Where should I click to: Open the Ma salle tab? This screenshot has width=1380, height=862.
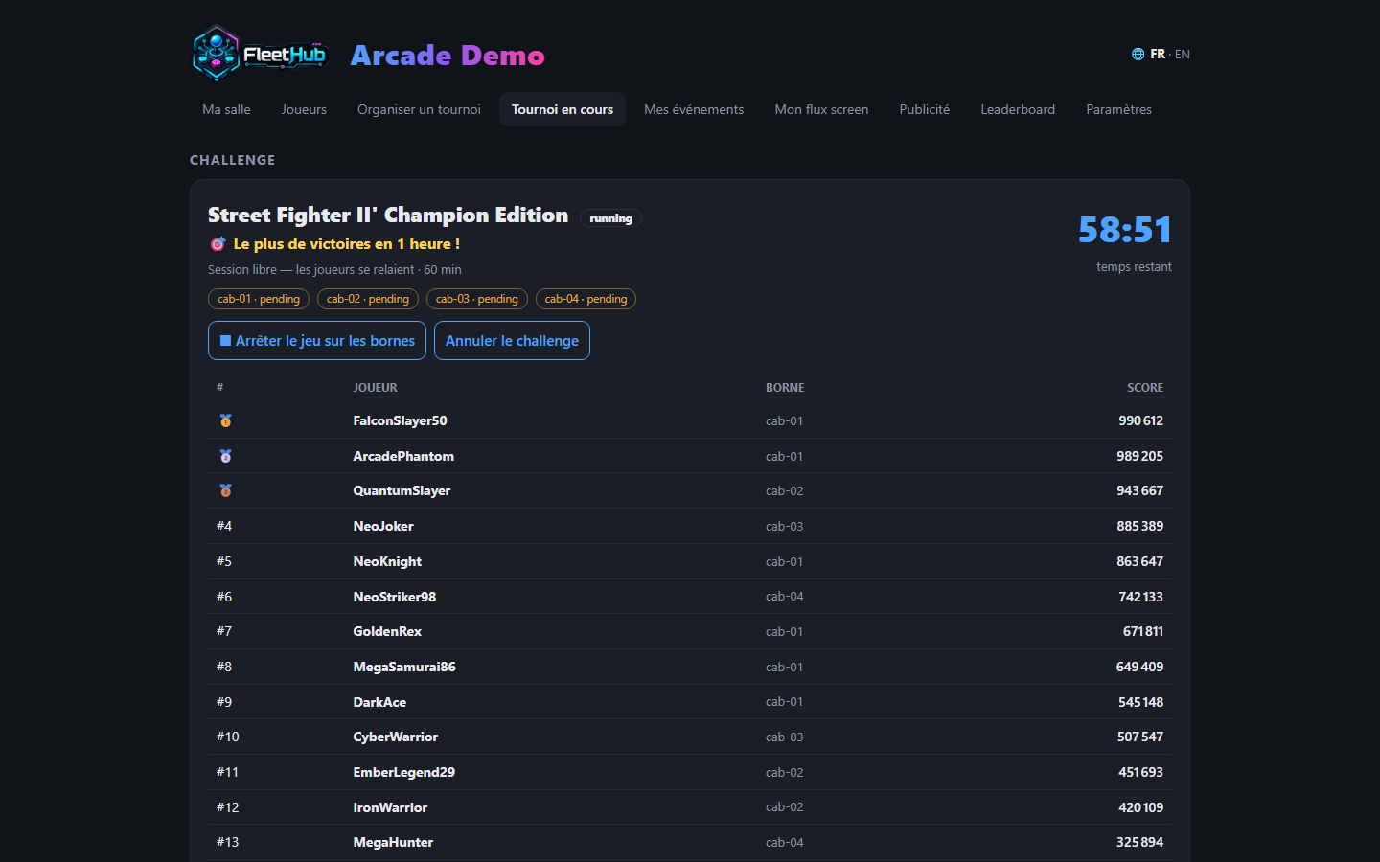coord(226,109)
